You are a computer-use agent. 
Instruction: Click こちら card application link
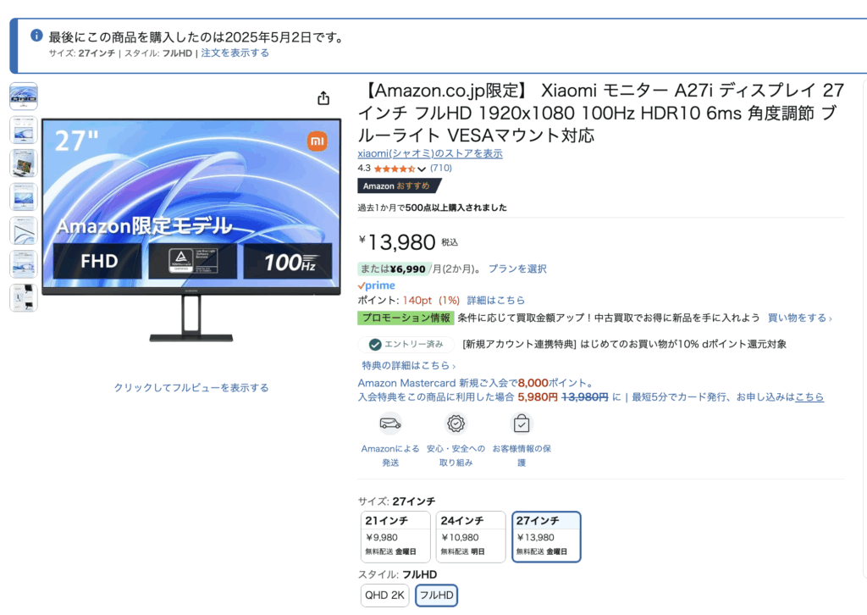[809, 397]
